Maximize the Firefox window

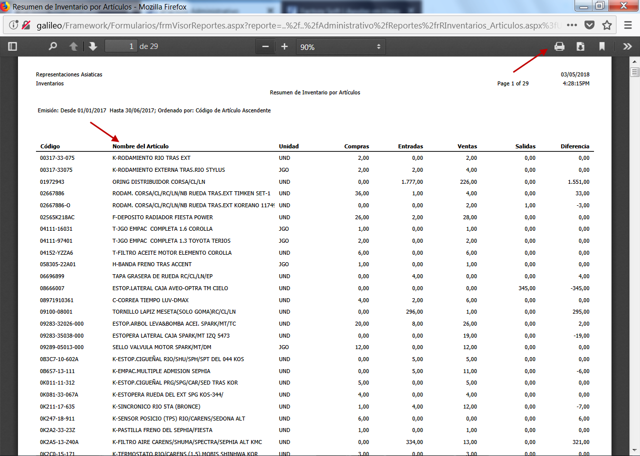[599, 6]
